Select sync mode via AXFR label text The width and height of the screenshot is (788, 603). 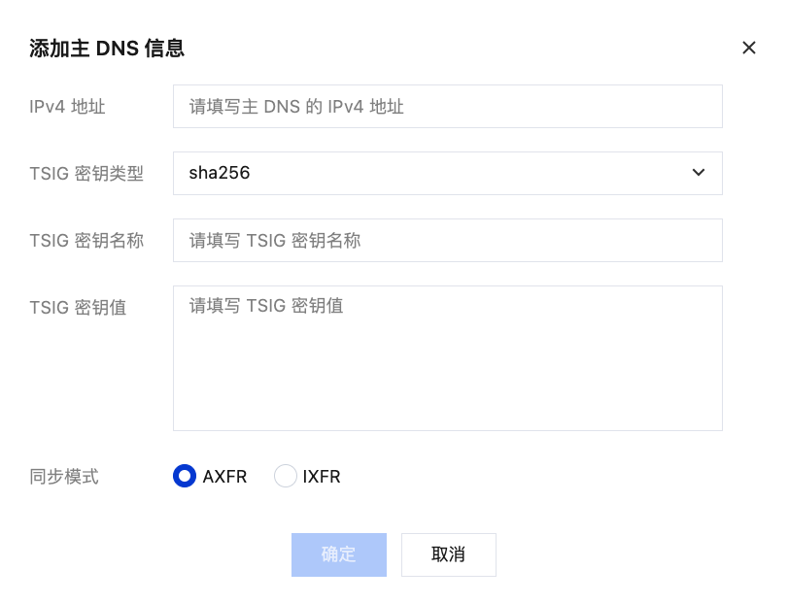[224, 477]
